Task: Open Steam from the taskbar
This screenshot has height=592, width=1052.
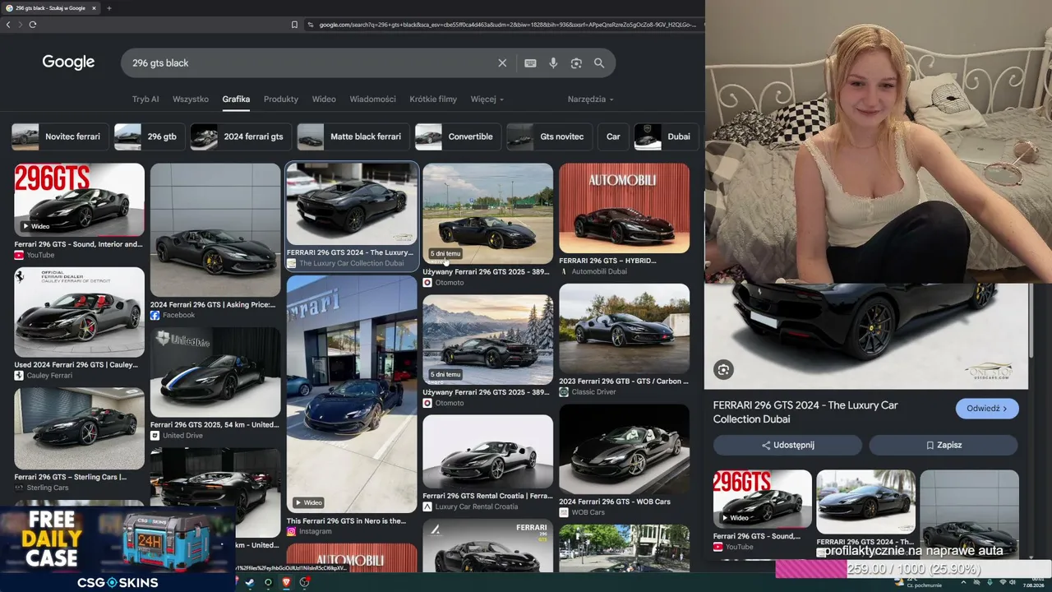Action: [x=250, y=582]
